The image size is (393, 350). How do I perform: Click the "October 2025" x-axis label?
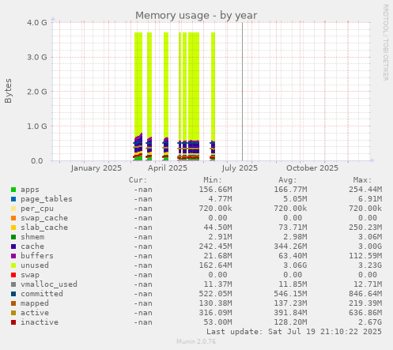click(312, 168)
